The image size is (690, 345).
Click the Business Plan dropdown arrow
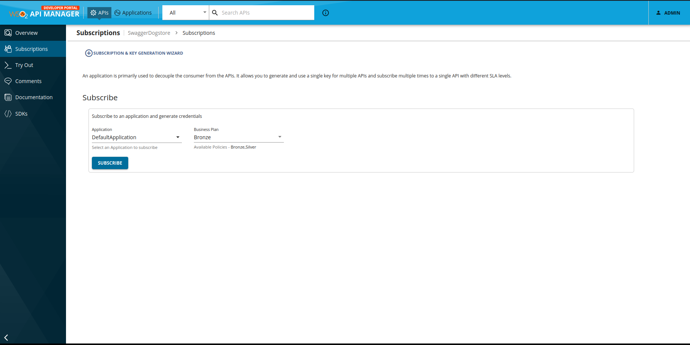(x=280, y=137)
